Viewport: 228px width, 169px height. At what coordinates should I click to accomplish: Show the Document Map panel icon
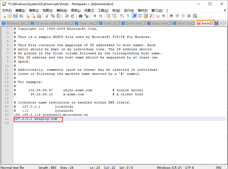(x=146, y=16)
